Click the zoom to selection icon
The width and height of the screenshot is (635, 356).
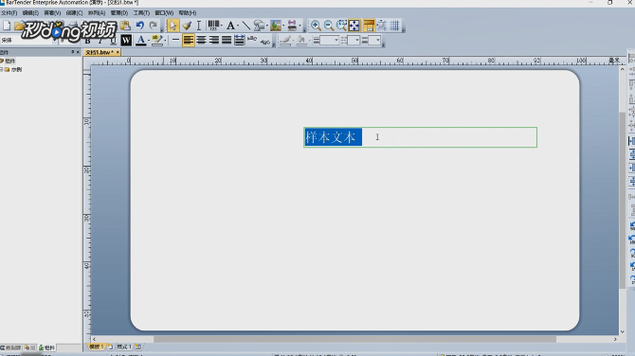tap(341, 26)
